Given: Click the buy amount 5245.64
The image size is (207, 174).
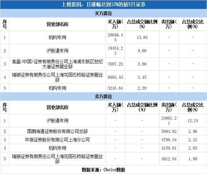Looking at the screenshot, I should tap(115, 88).
